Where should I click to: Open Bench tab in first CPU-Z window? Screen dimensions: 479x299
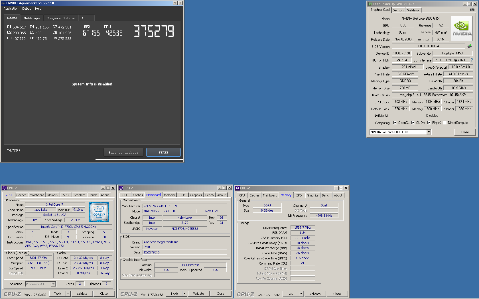(x=93, y=195)
